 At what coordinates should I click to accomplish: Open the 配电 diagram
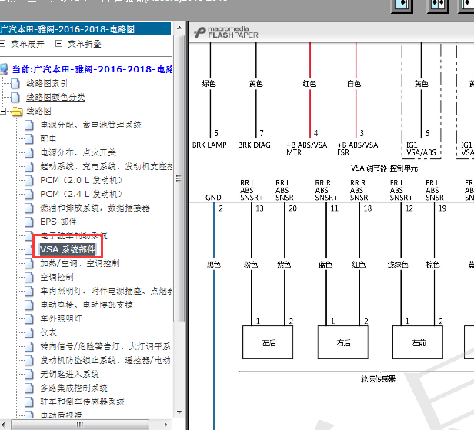point(48,138)
